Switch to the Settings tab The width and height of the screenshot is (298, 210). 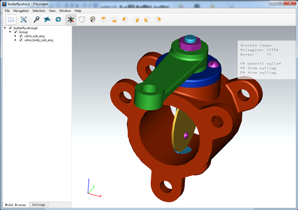(39, 205)
